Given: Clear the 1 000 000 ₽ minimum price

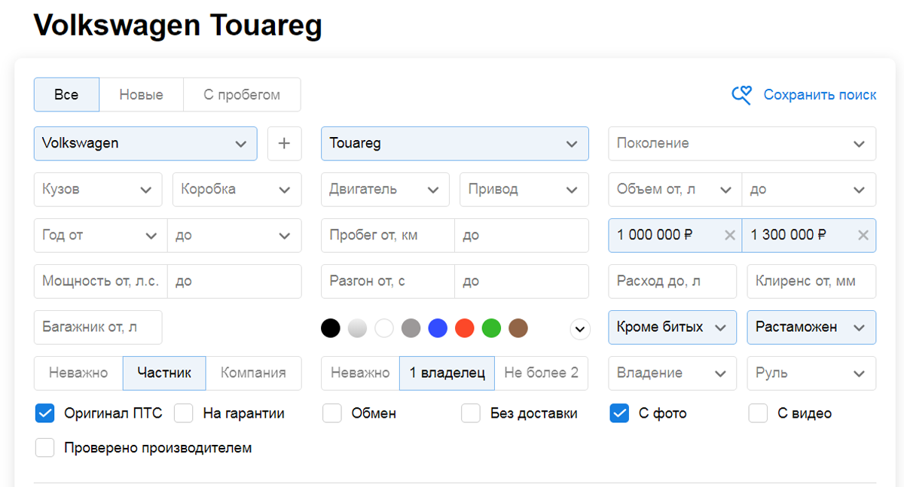Looking at the screenshot, I should pyautogui.click(x=729, y=235).
